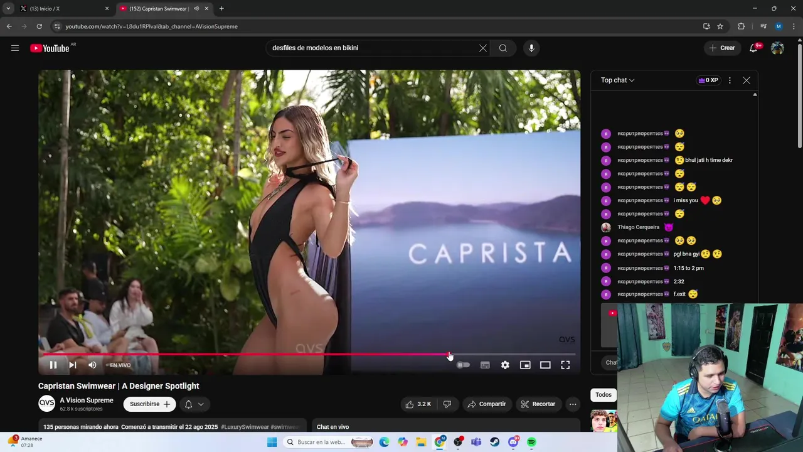Screen dimensions: 803x452
Task: Open the YouTube guide hamburger menu
Action: [x=15, y=48]
